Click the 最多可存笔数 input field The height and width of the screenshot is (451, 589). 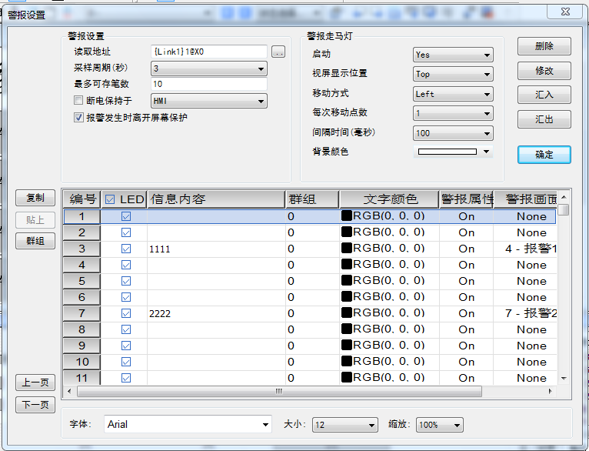pyautogui.click(x=208, y=84)
